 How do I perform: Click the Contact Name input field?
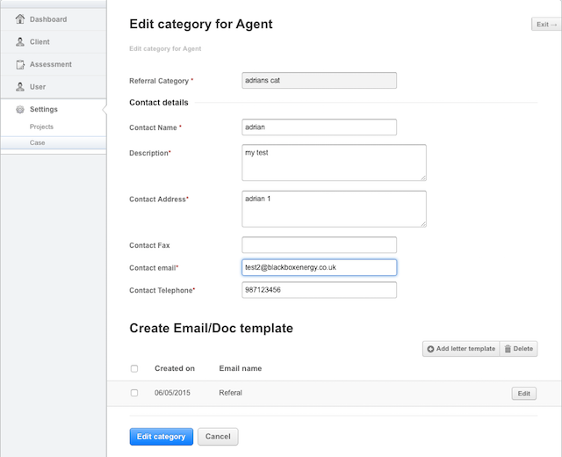tap(320, 127)
